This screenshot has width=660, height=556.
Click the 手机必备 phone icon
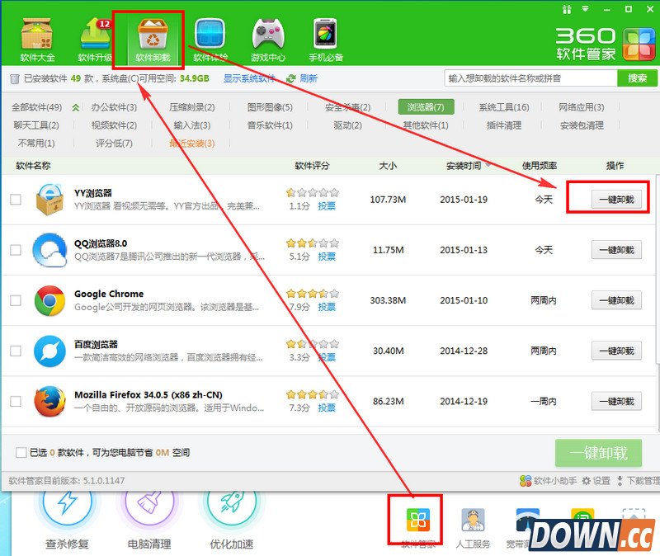(326, 35)
